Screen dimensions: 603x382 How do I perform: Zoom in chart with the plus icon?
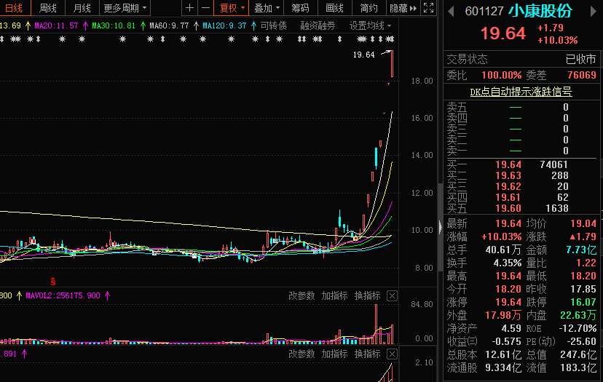(189, 8)
